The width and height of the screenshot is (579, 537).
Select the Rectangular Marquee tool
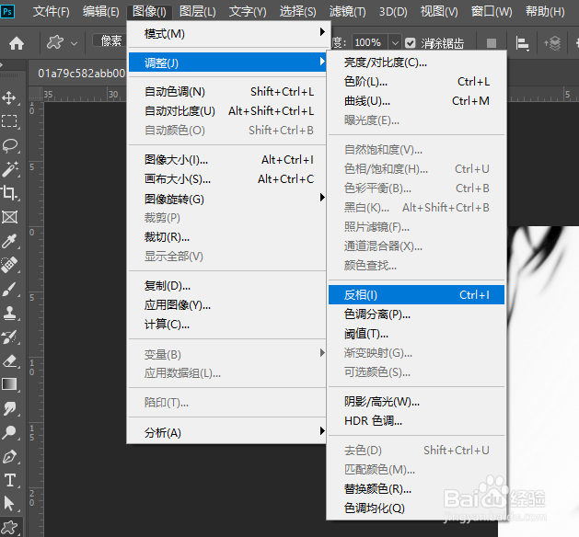(x=9, y=121)
